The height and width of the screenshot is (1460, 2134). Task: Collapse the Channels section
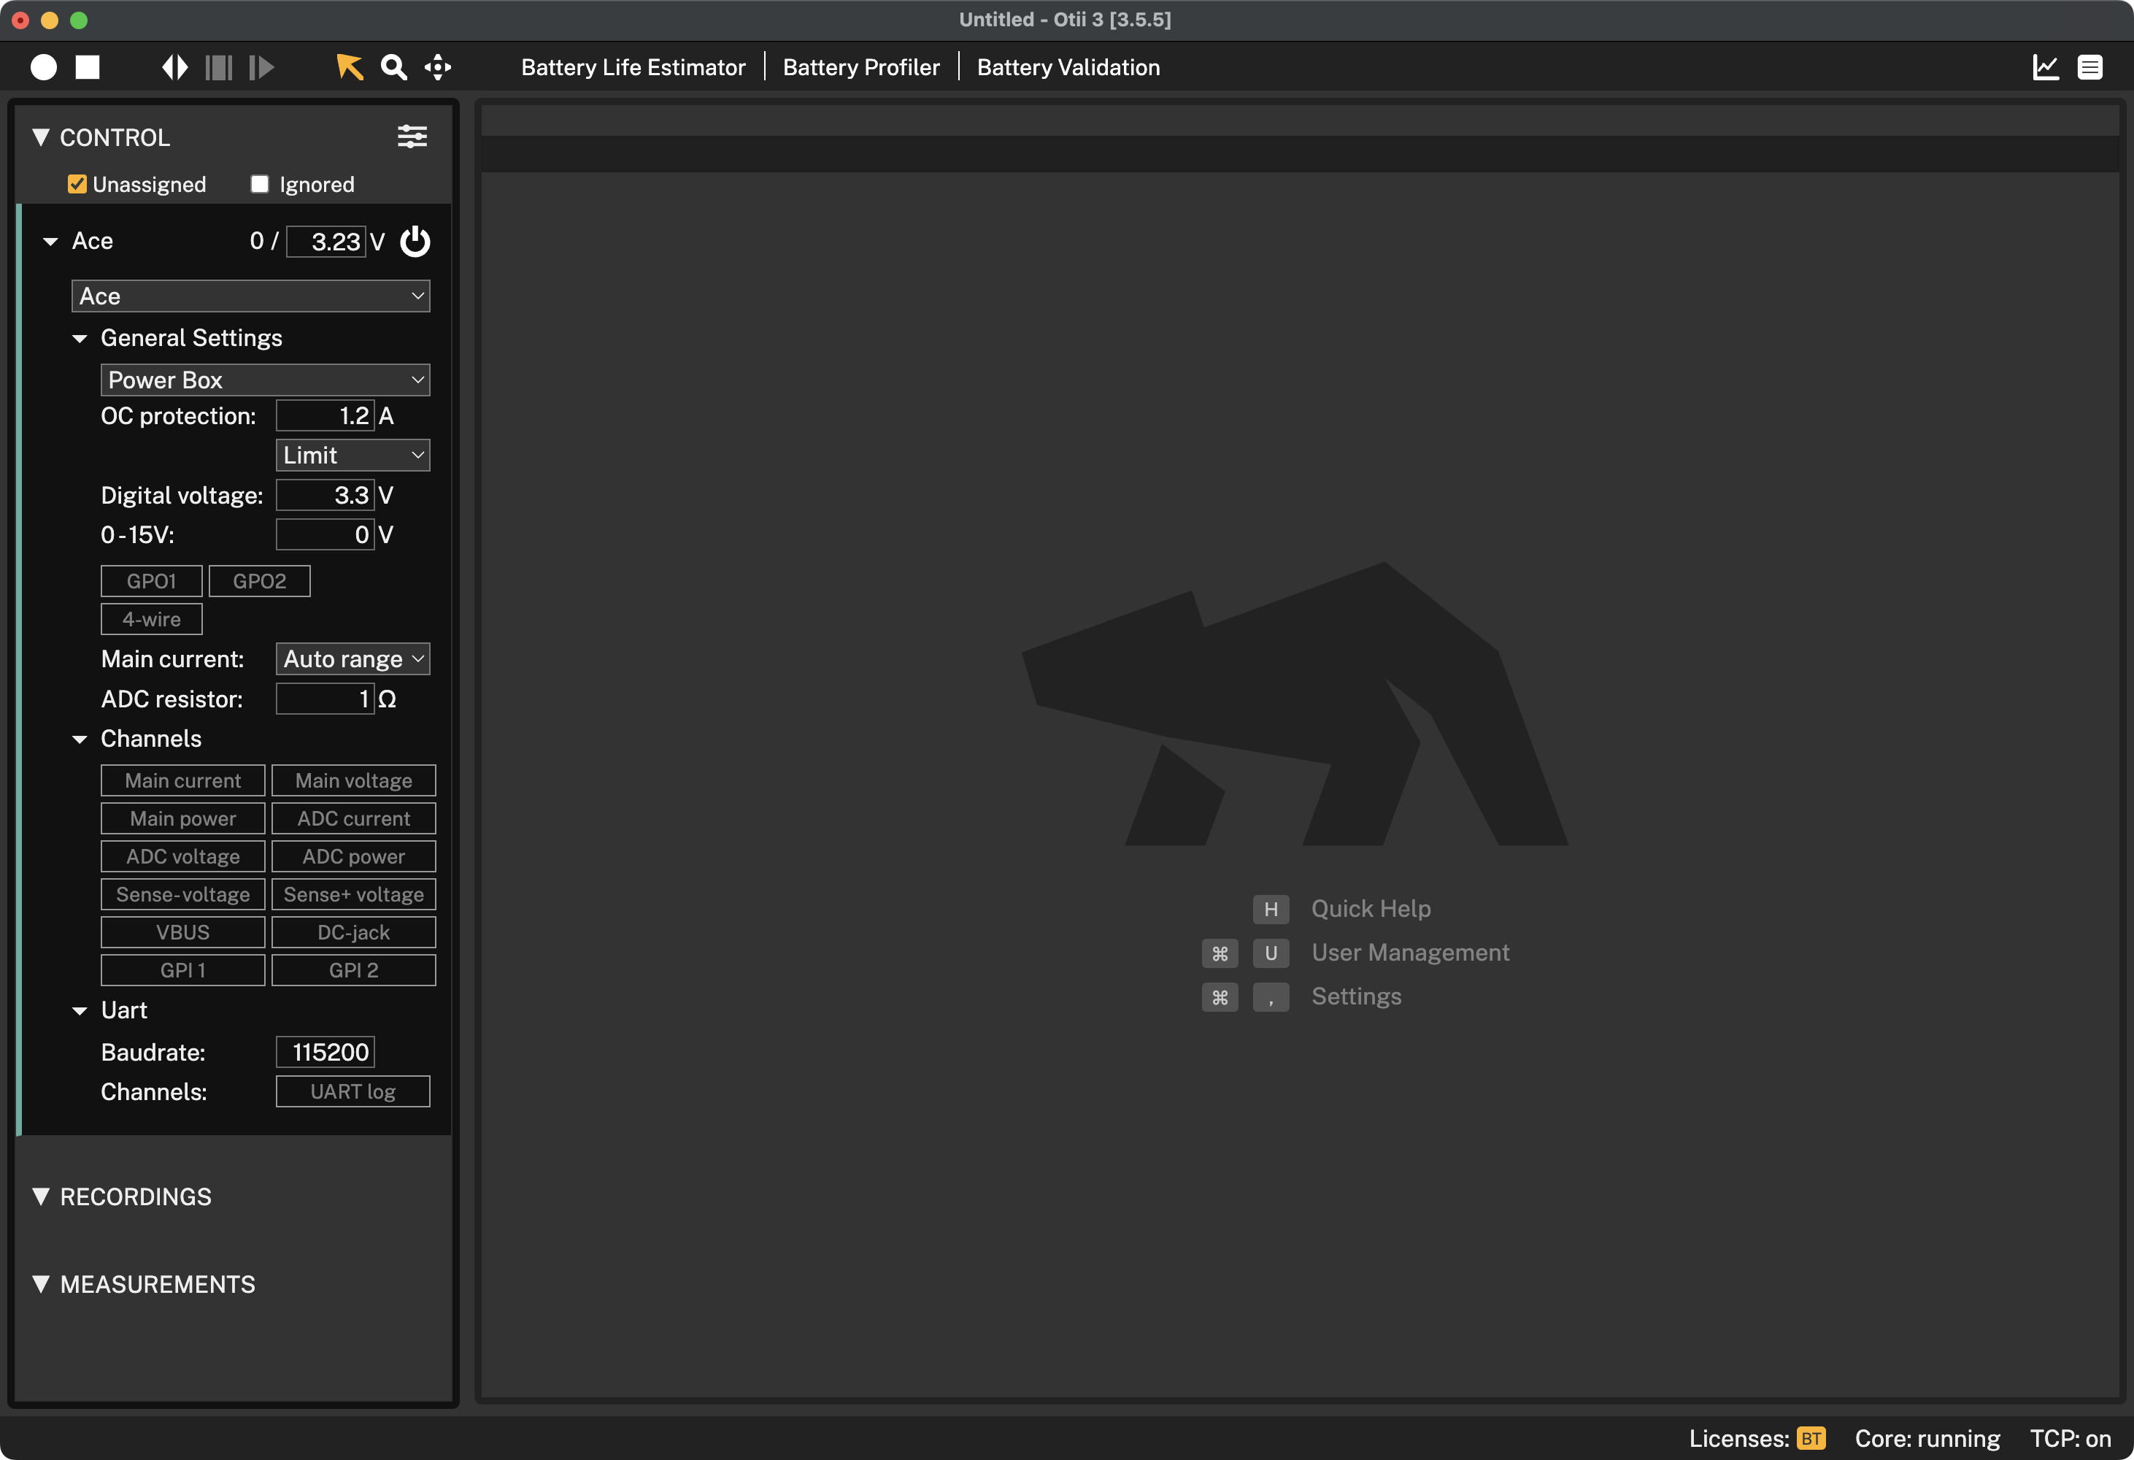point(80,739)
